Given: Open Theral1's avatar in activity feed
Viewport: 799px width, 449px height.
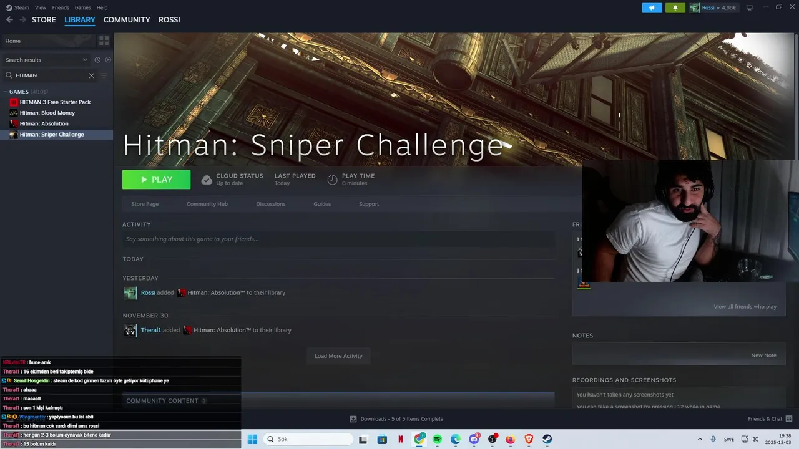Looking at the screenshot, I should coord(130,331).
